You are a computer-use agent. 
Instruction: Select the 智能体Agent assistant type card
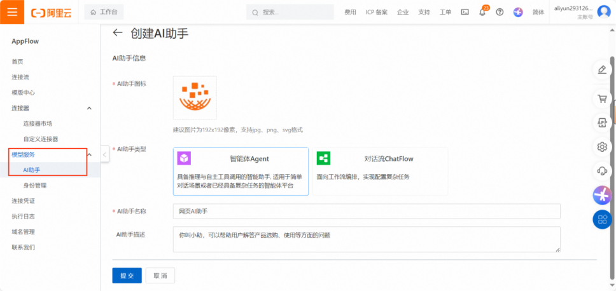(241, 172)
